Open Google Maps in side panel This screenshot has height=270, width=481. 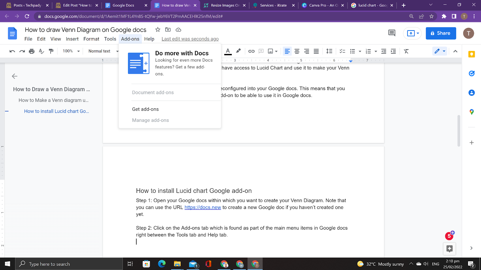[472, 112]
